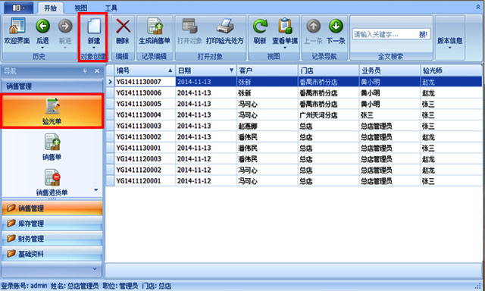The height and width of the screenshot is (291, 485).
Task: Close the 导航 panel
Action: tap(97, 70)
